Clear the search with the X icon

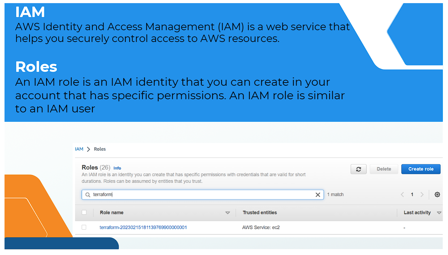click(x=317, y=195)
